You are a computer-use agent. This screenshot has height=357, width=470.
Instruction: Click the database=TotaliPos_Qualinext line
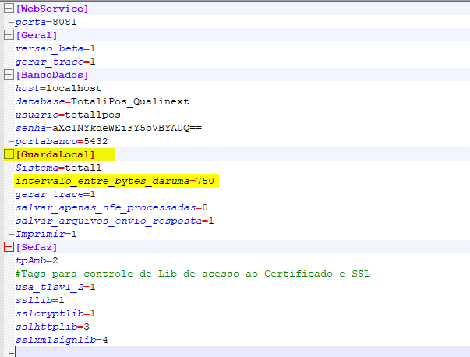point(102,101)
